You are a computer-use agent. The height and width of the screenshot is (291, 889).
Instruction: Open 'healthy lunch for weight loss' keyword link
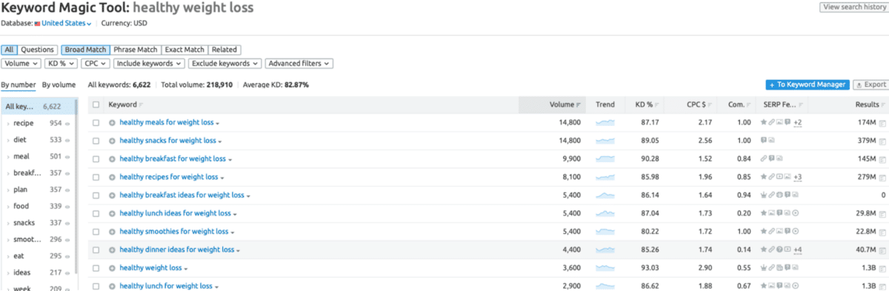click(166, 286)
